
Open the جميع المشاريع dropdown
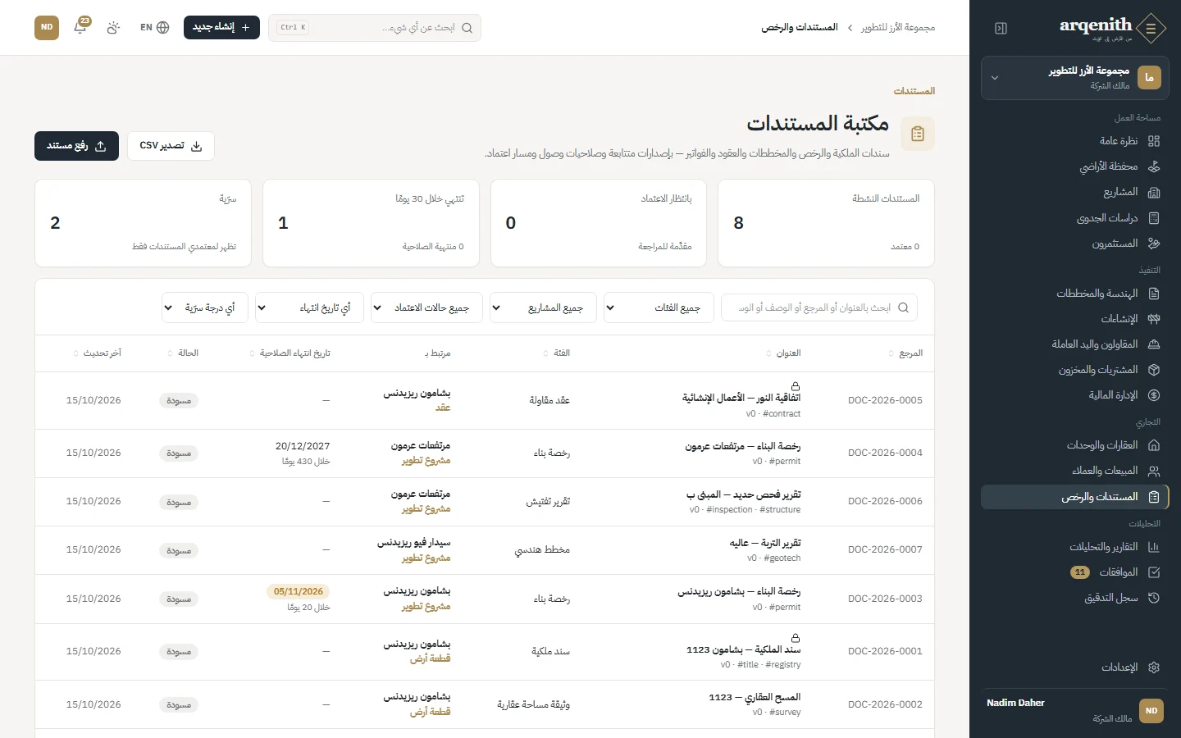click(543, 307)
